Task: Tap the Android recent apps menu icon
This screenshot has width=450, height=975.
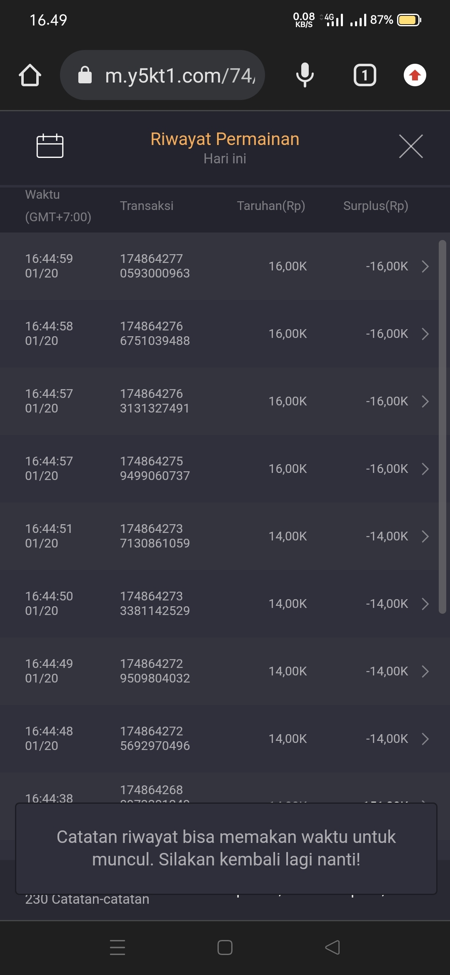Action: coord(117,947)
